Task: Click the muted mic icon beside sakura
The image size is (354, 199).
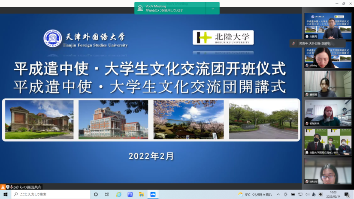Action: pyautogui.click(x=307, y=181)
